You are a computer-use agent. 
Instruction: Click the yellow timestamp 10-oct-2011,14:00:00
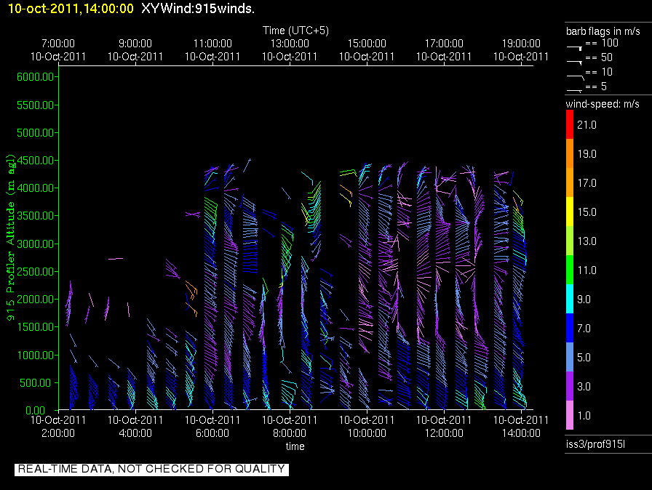click(x=71, y=8)
